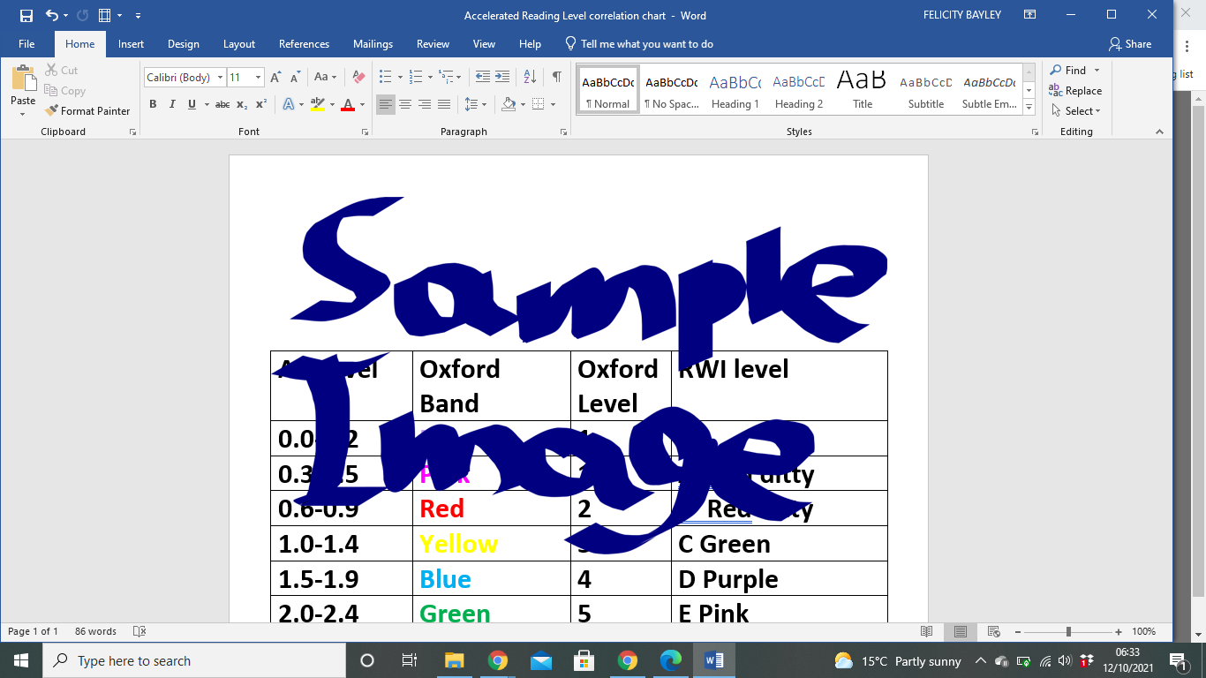
Task: Open the References tab
Action: pos(304,44)
